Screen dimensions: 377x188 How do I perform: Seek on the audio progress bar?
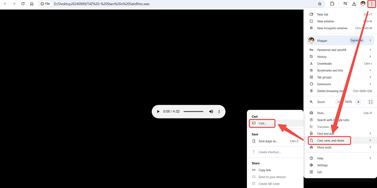(193, 111)
